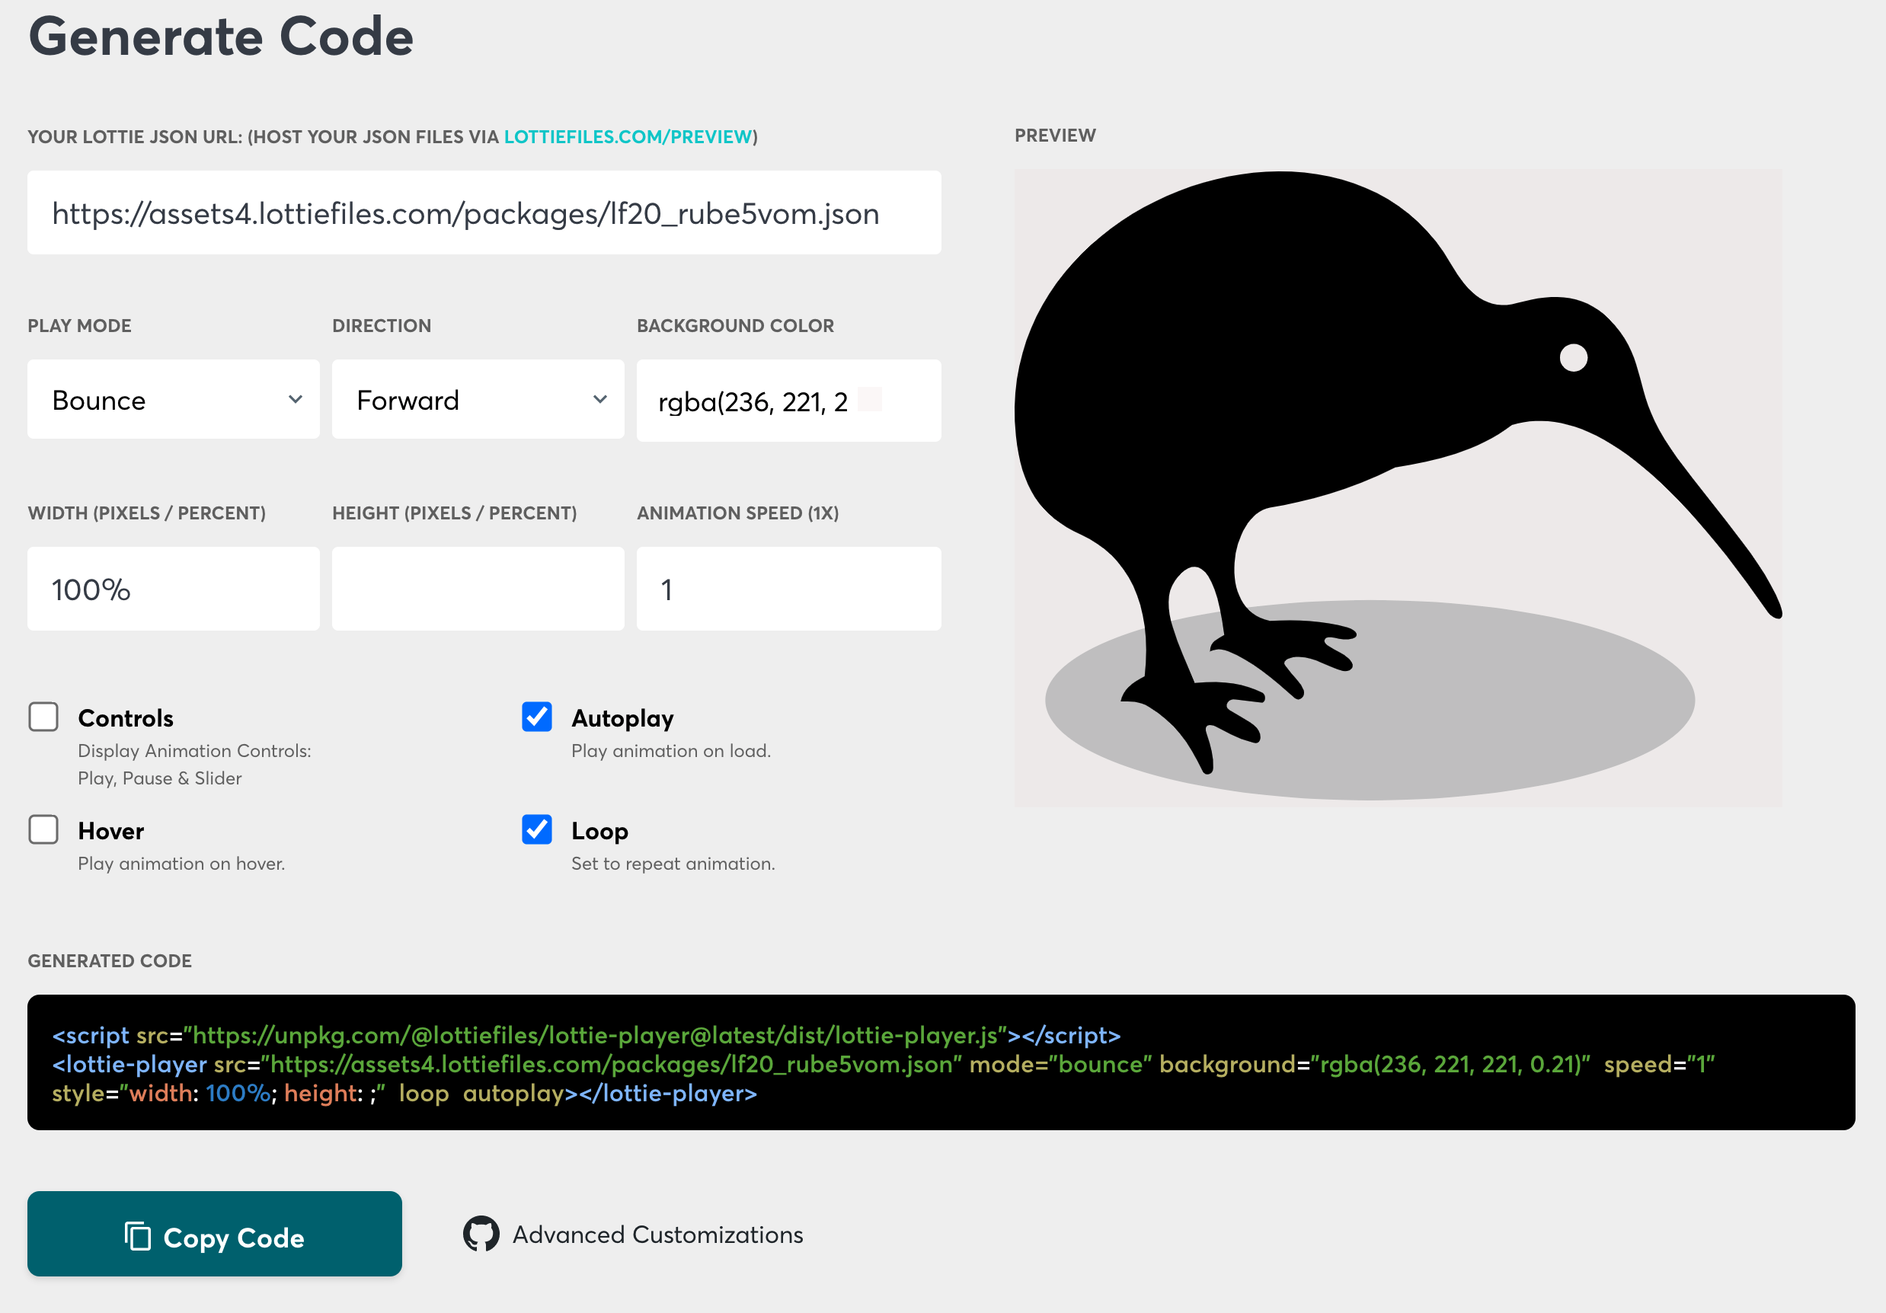Click the 'DIRECTION' label
1886x1313 pixels.
point(381,326)
